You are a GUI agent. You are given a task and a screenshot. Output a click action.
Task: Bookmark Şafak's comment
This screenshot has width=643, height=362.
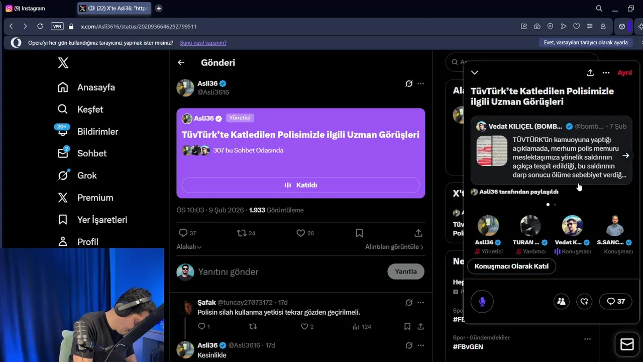coord(407,326)
